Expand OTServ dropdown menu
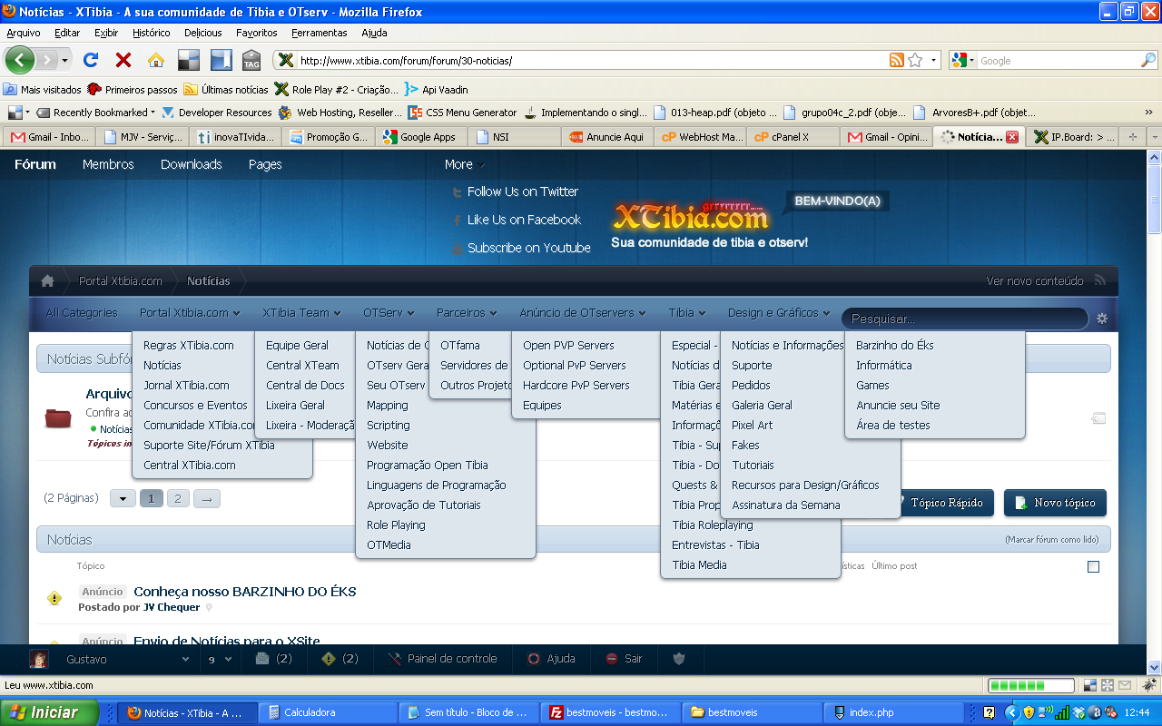The height and width of the screenshot is (726, 1162). tap(389, 312)
